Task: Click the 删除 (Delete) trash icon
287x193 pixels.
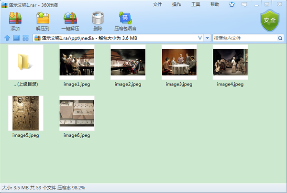Action: tap(98, 18)
